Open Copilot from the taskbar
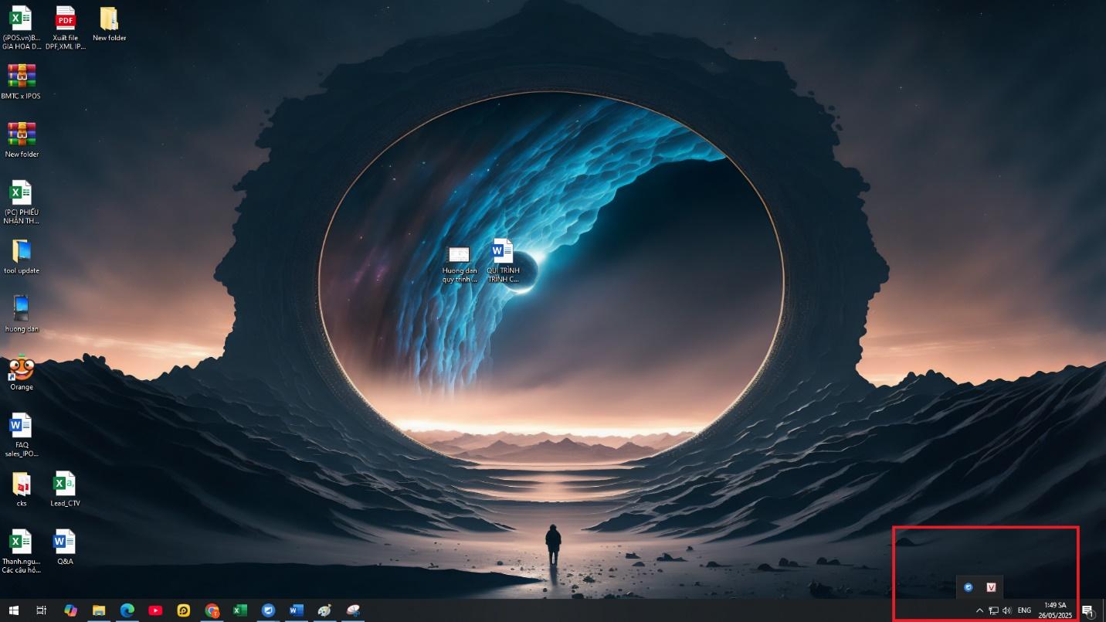 tap(70, 610)
